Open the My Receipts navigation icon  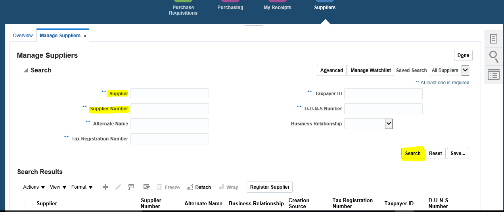tap(278, 6)
